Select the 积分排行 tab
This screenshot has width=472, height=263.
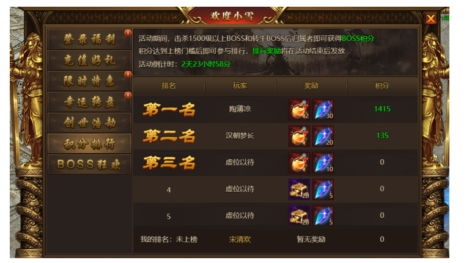point(89,143)
